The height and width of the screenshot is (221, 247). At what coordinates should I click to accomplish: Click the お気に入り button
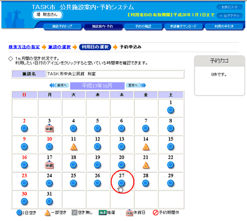coord(230,7)
